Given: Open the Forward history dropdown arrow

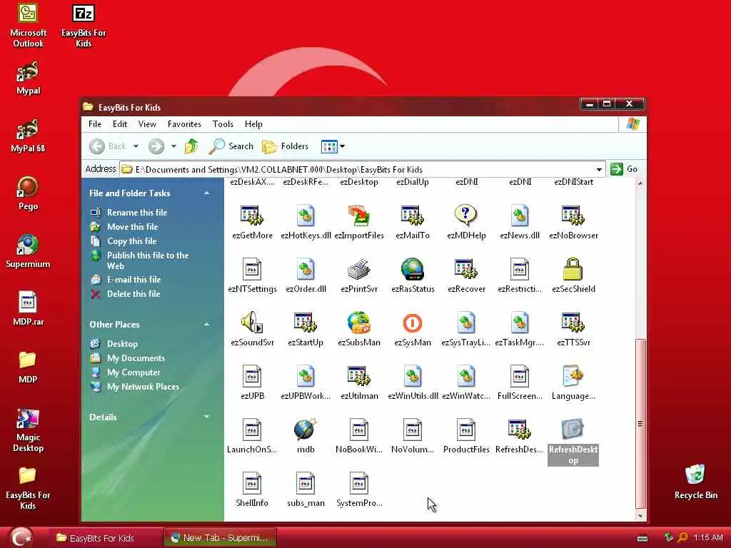Looking at the screenshot, I should [x=173, y=146].
